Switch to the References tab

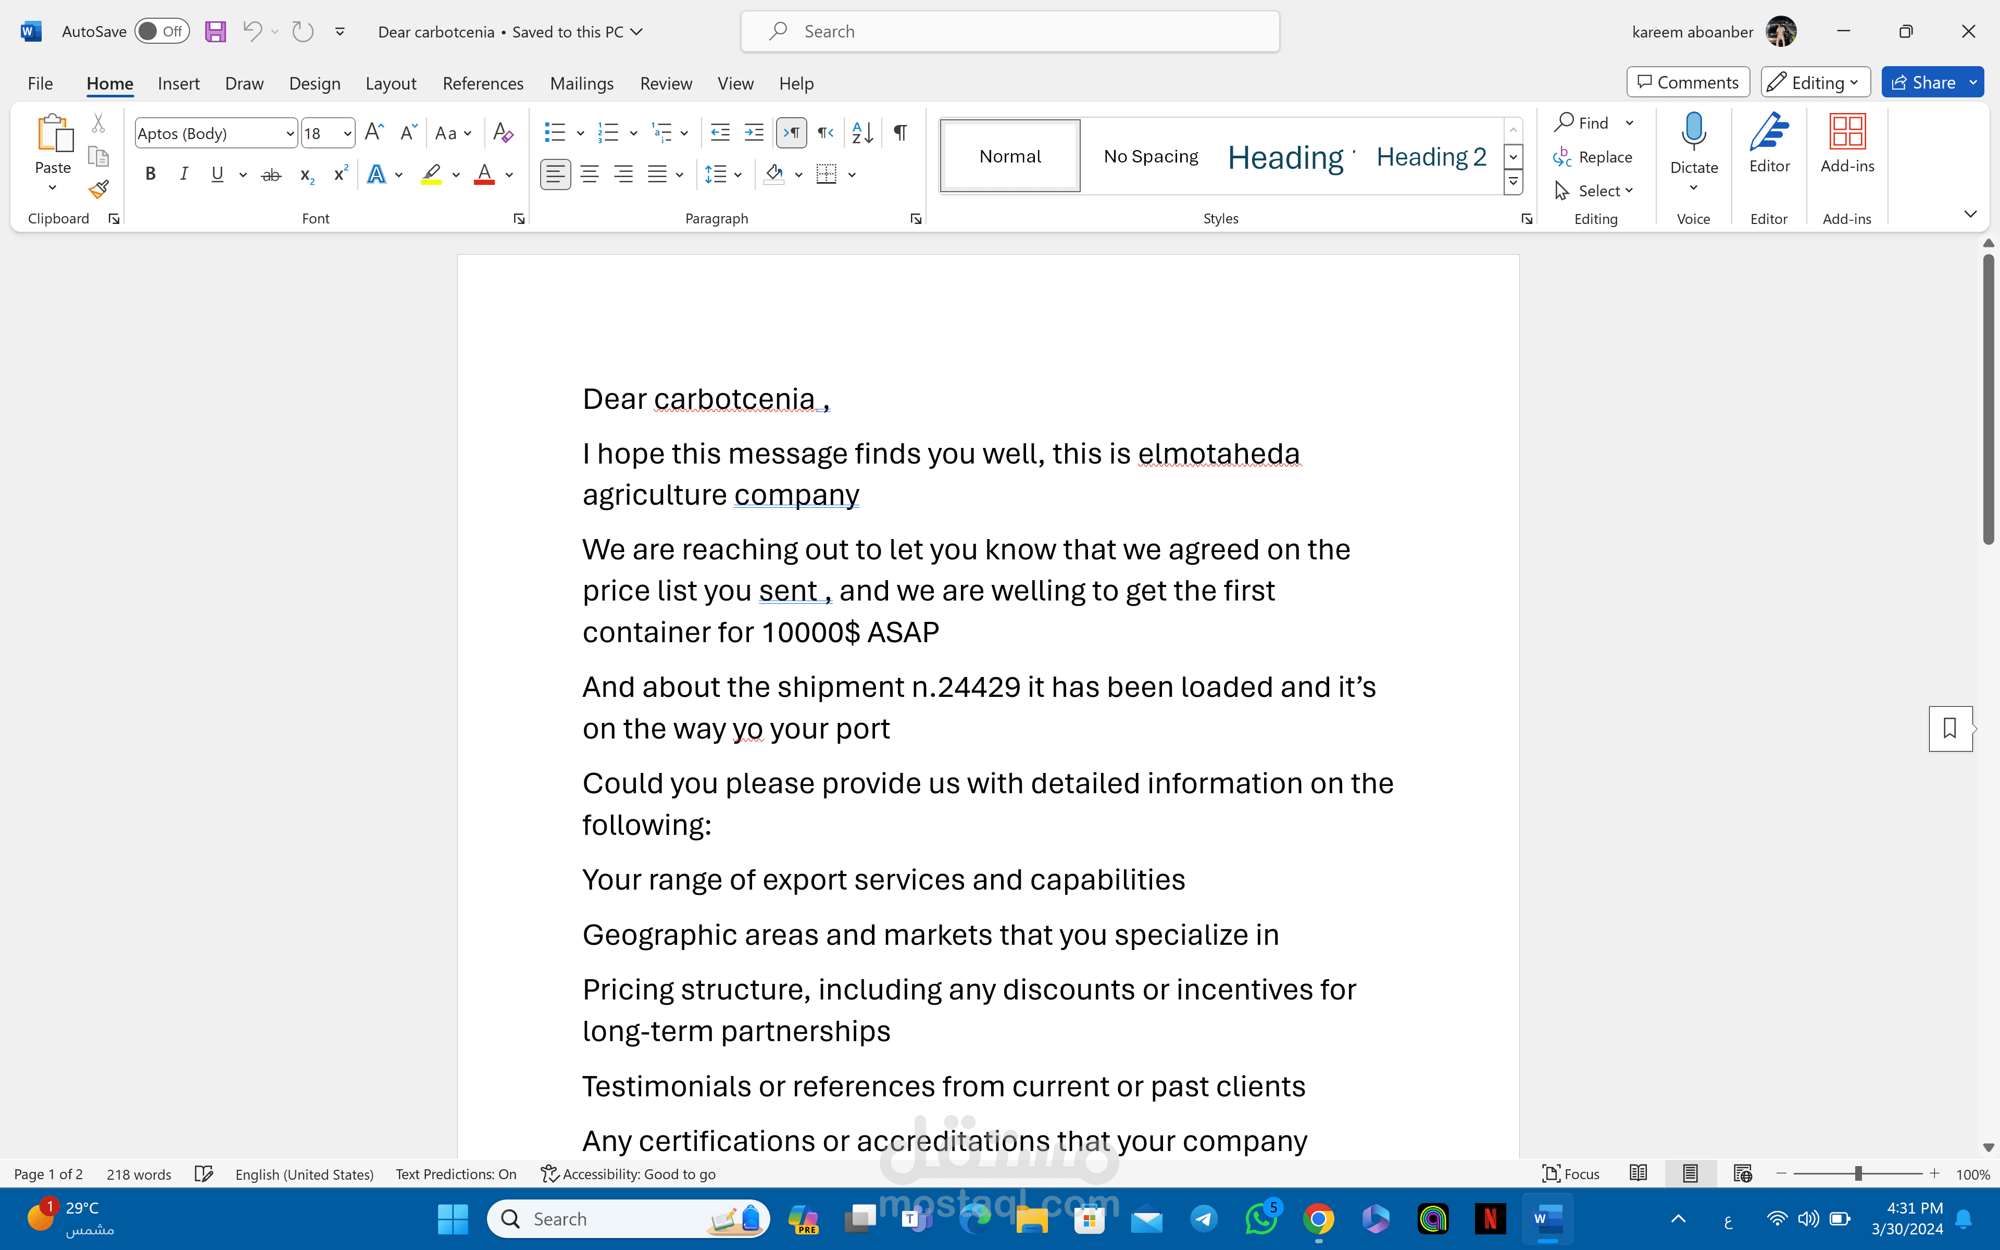483,83
